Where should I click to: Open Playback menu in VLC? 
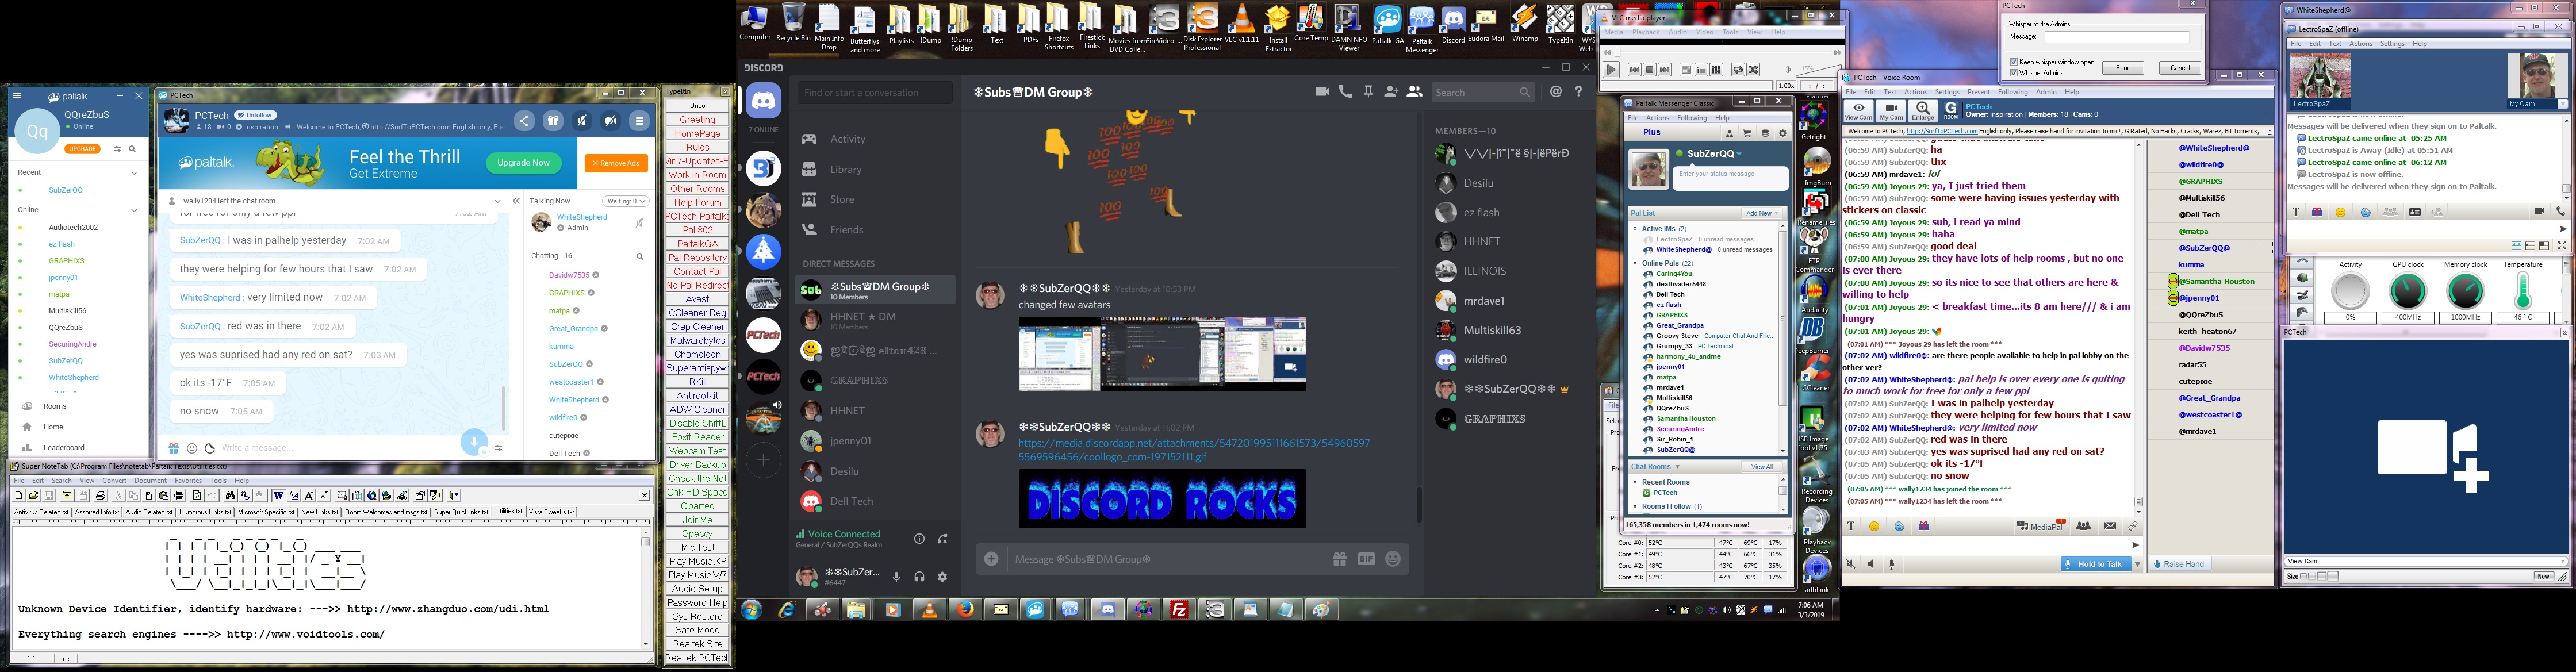point(1646,32)
